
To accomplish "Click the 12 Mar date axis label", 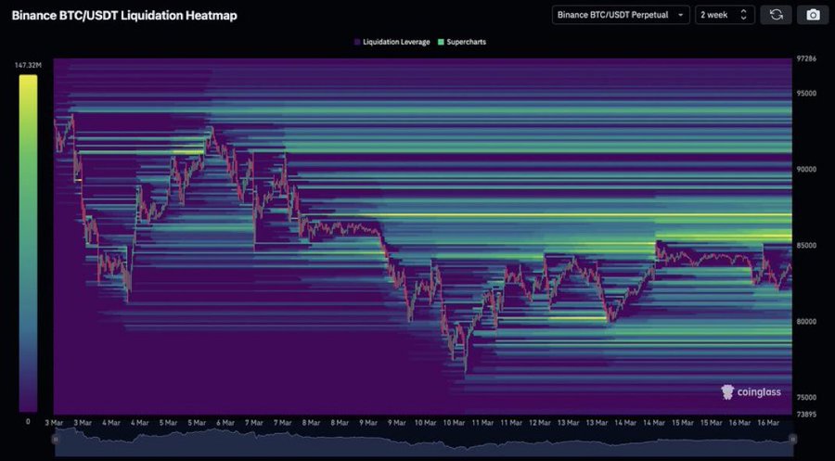I will tap(539, 423).
